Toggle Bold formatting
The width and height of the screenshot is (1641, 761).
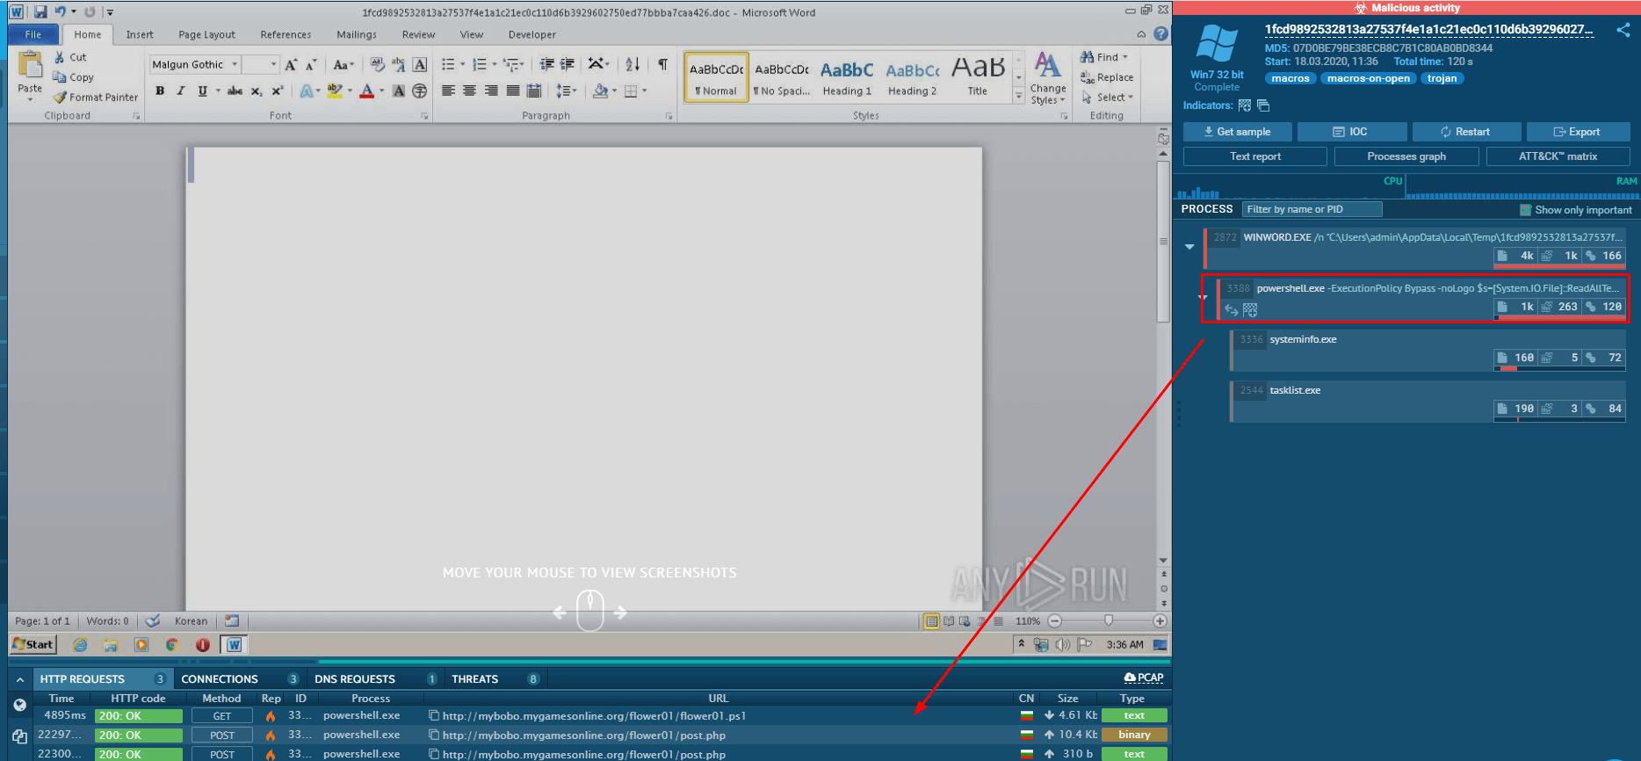tap(160, 91)
